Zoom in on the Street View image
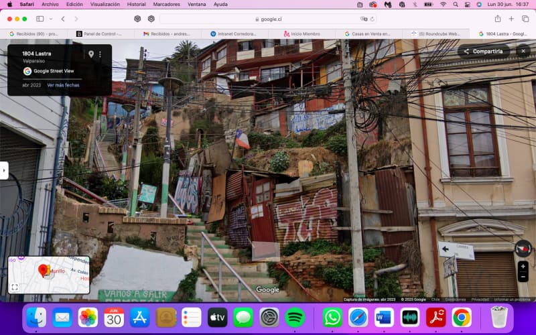 (x=523, y=266)
